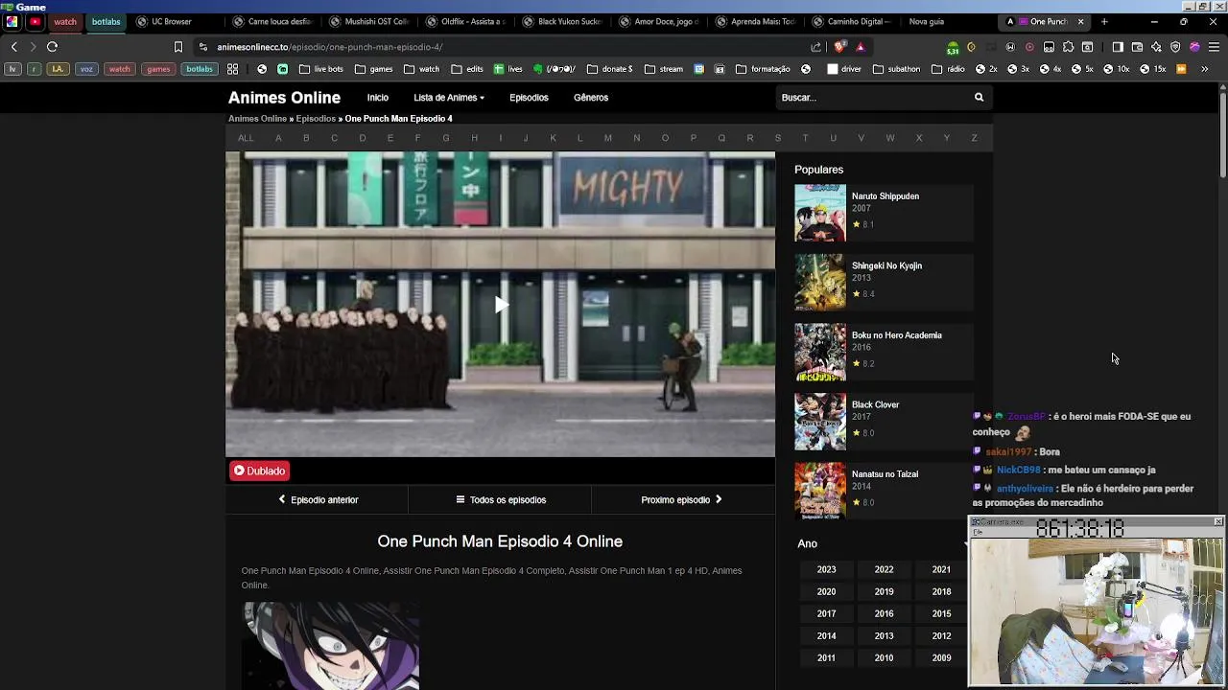This screenshot has height=690, width=1228.
Task: Filter by year 2016
Action: coord(884,613)
